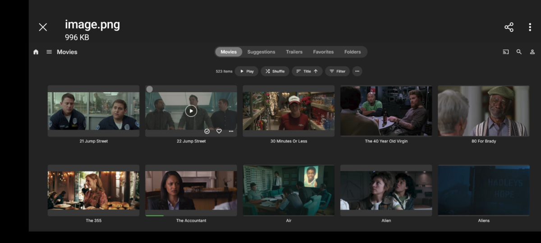The width and height of the screenshot is (541, 243).
Task: Click the Alien title text
Action: tap(386, 220)
